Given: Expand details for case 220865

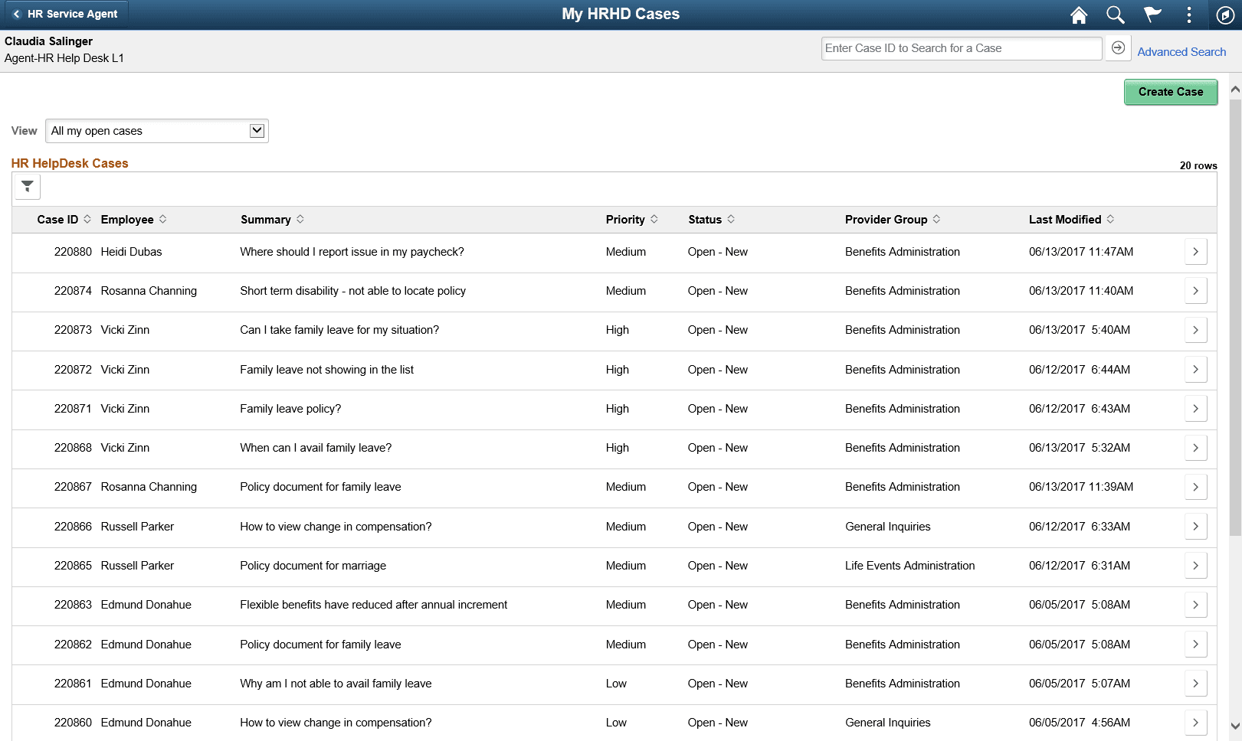Looking at the screenshot, I should 1195,565.
